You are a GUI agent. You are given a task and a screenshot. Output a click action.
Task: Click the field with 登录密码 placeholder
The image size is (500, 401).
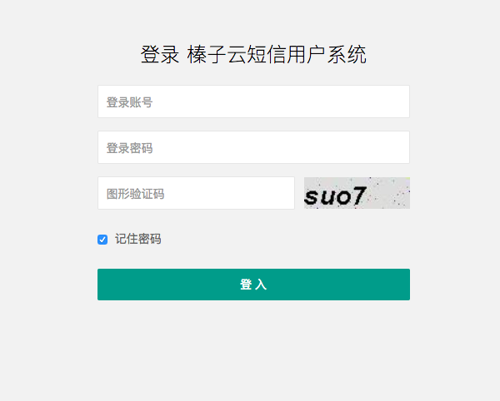pyautogui.click(x=253, y=147)
